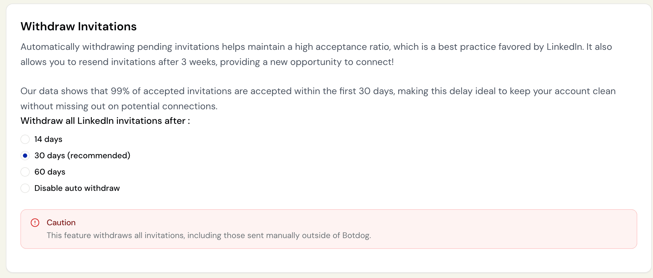653x278 pixels.
Task: Click the Disable auto withdraw label
Action: click(77, 188)
